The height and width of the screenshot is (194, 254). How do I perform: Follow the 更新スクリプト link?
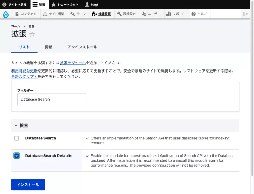click(24, 77)
